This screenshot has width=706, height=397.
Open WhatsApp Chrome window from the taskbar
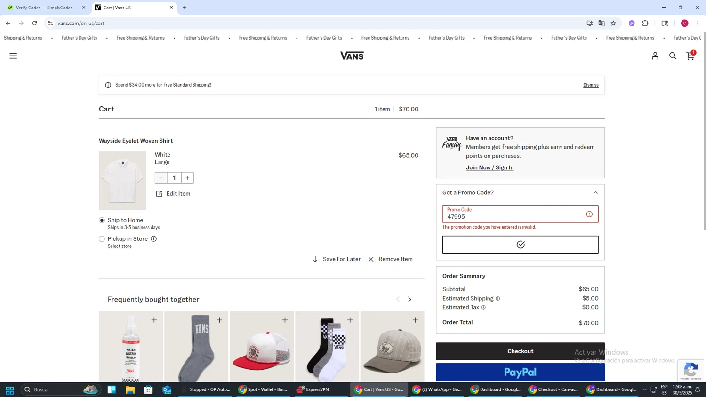click(x=437, y=390)
